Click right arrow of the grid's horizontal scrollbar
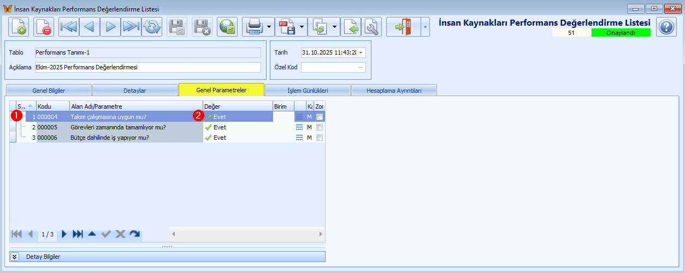This screenshot has width=685, height=273. 321,234
